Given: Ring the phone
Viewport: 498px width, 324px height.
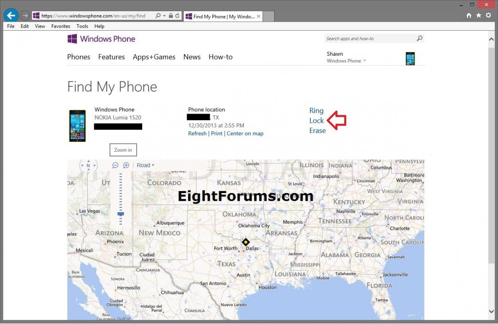Looking at the screenshot, I should pos(316,111).
